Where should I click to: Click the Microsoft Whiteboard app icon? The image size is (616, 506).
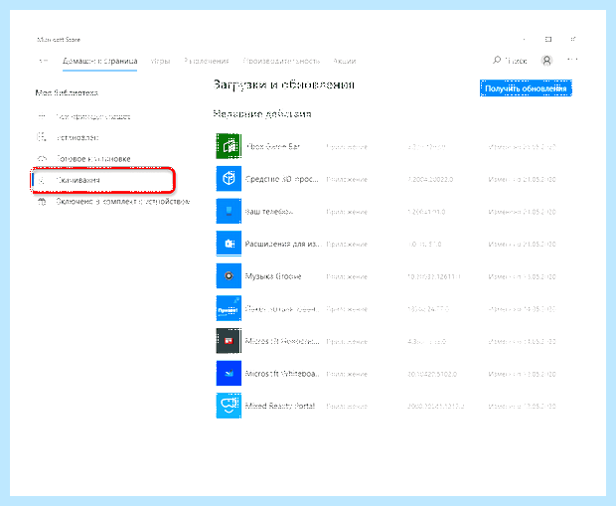click(x=229, y=374)
